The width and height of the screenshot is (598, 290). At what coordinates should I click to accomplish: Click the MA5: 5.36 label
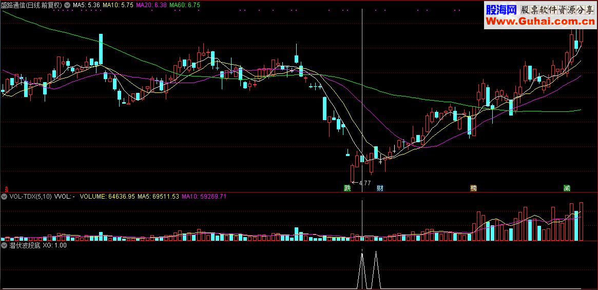point(86,5)
